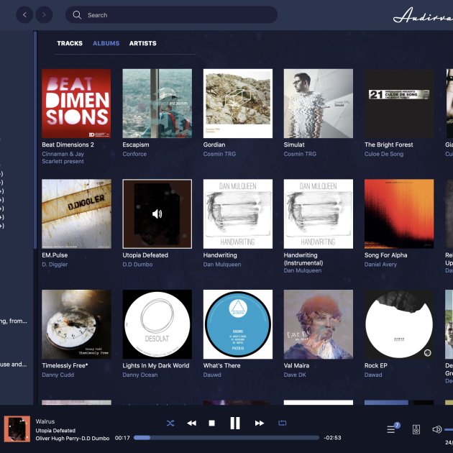This screenshot has height=453, width=453.
Task: Open the Beat Dimensions 2 album cover
Action: click(76, 104)
